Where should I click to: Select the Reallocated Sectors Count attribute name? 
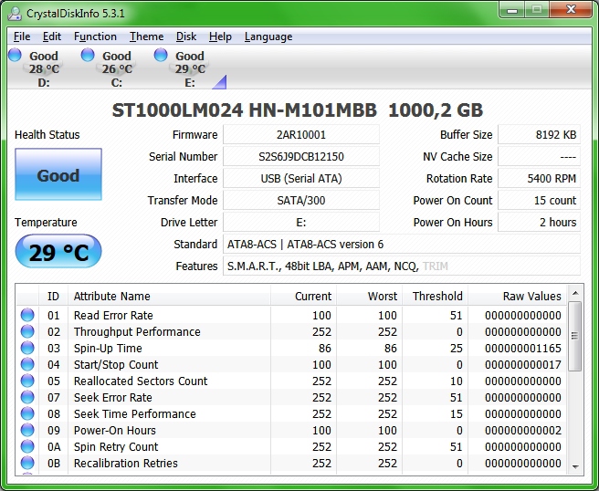[x=141, y=381]
